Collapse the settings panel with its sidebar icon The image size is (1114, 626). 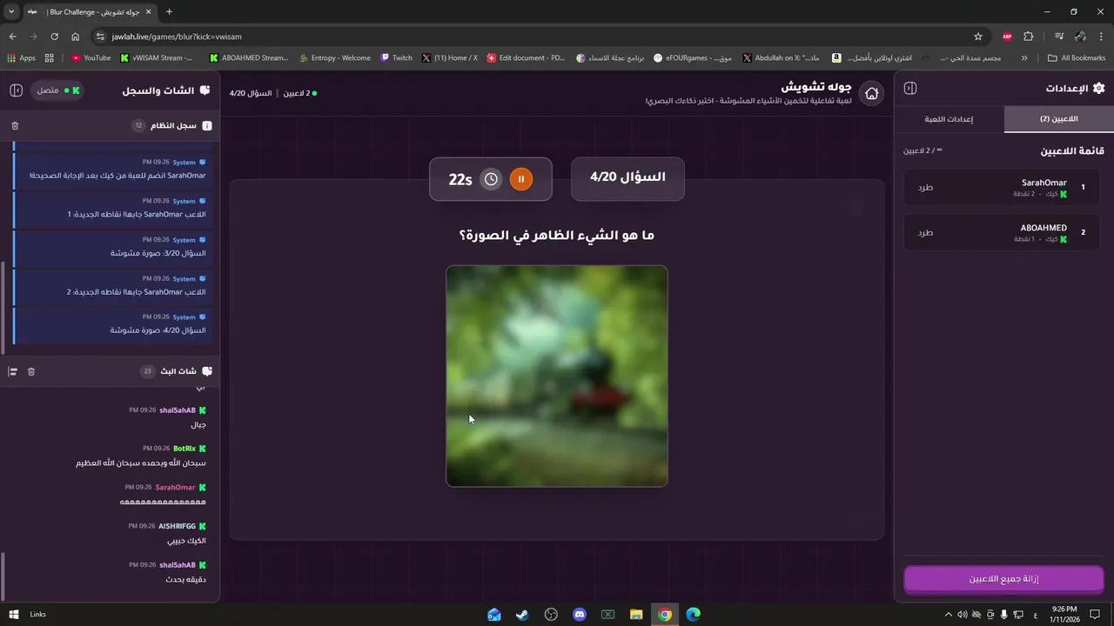(x=910, y=89)
